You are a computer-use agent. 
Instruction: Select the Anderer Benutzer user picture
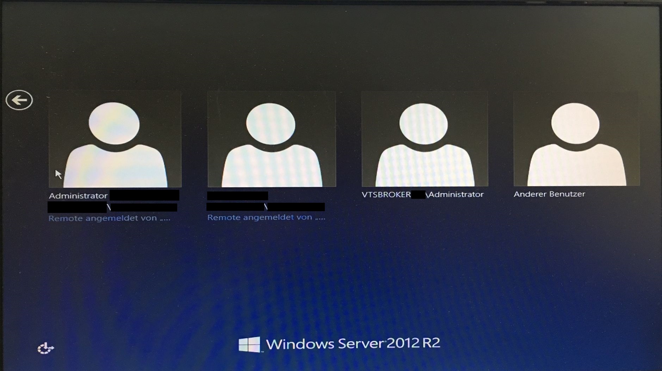click(x=576, y=139)
